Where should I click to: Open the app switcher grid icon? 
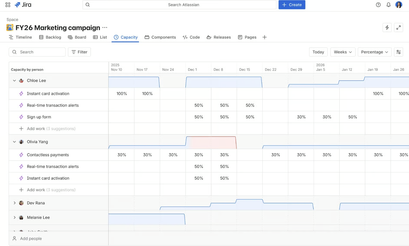8,5
